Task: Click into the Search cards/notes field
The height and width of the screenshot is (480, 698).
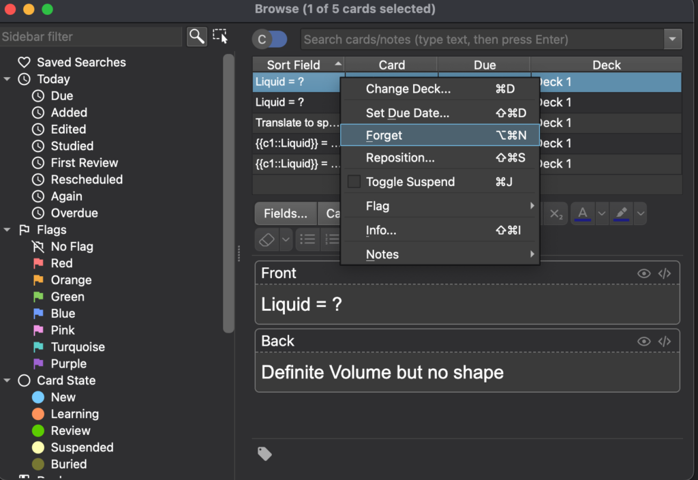Action: (482, 39)
